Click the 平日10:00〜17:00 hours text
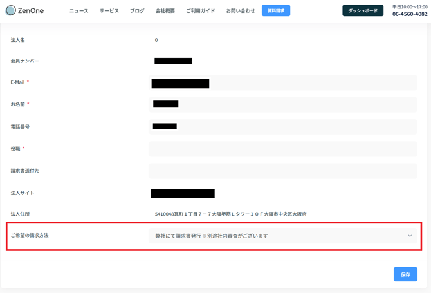The width and height of the screenshot is (431, 293). [x=410, y=7]
